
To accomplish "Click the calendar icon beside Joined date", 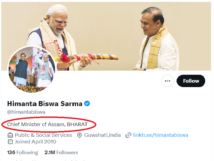I will click(x=10, y=142).
